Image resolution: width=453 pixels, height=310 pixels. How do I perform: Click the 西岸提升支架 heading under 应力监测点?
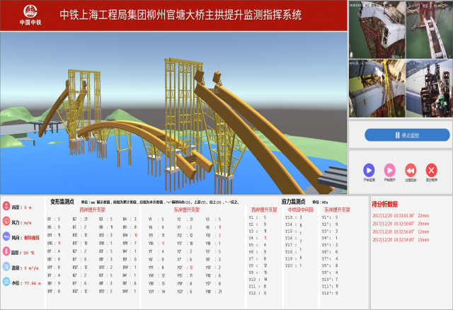coord(264,209)
